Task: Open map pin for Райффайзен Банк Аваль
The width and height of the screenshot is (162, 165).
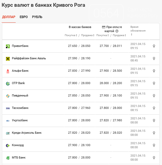Action: pos(154,59)
